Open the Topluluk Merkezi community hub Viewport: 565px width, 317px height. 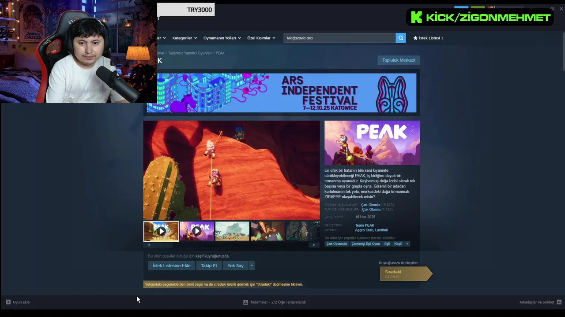pyautogui.click(x=399, y=60)
